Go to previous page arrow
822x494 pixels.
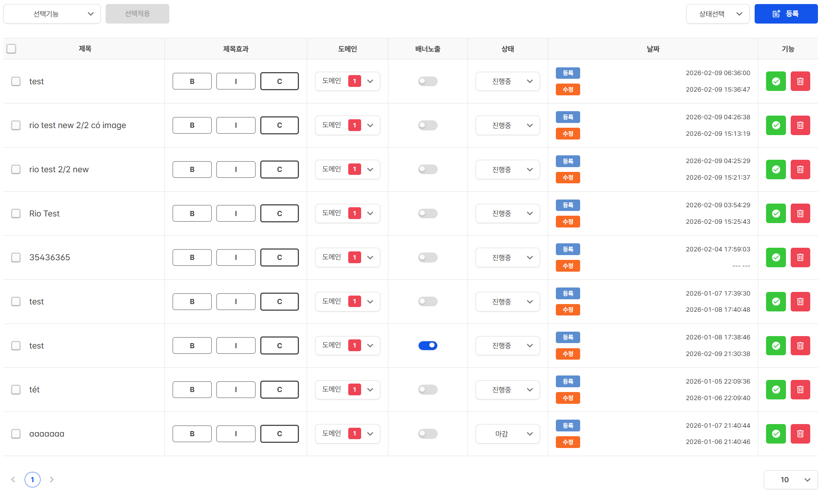[x=13, y=479]
